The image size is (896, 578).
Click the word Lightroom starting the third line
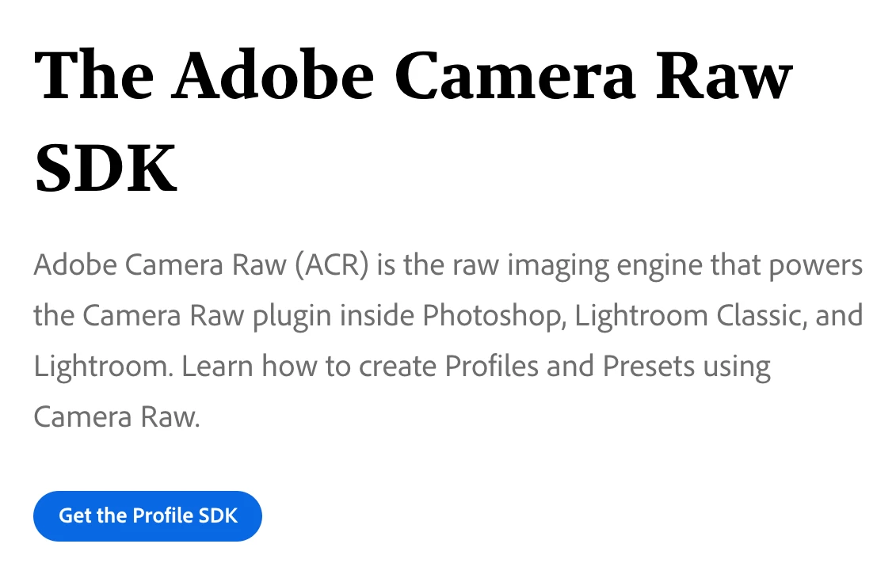pyautogui.click(x=103, y=367)
